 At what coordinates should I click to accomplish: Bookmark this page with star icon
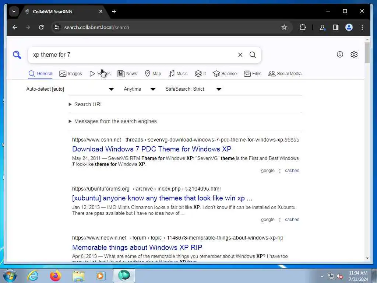[284, 27]
